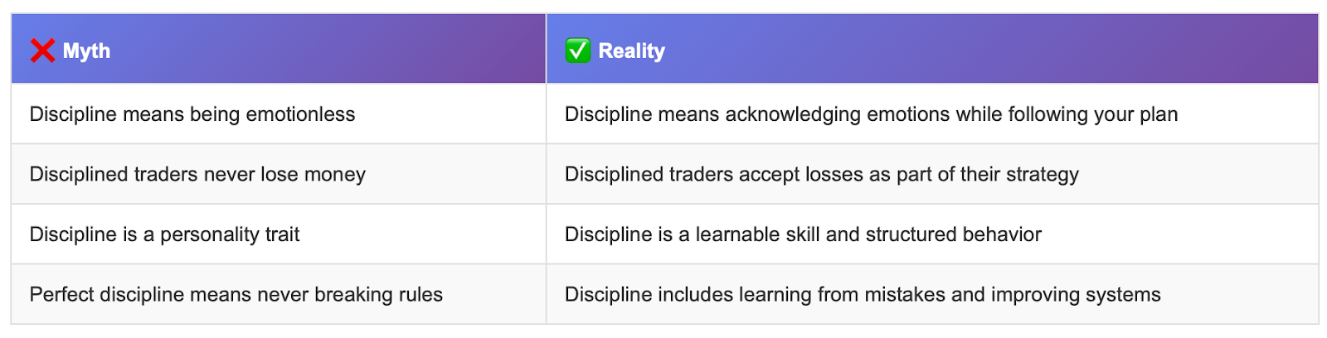Screen dimensions: 1327x338
Task: Click 'Discipline is a personality trait' cell
Action: [x=279, y=234]
